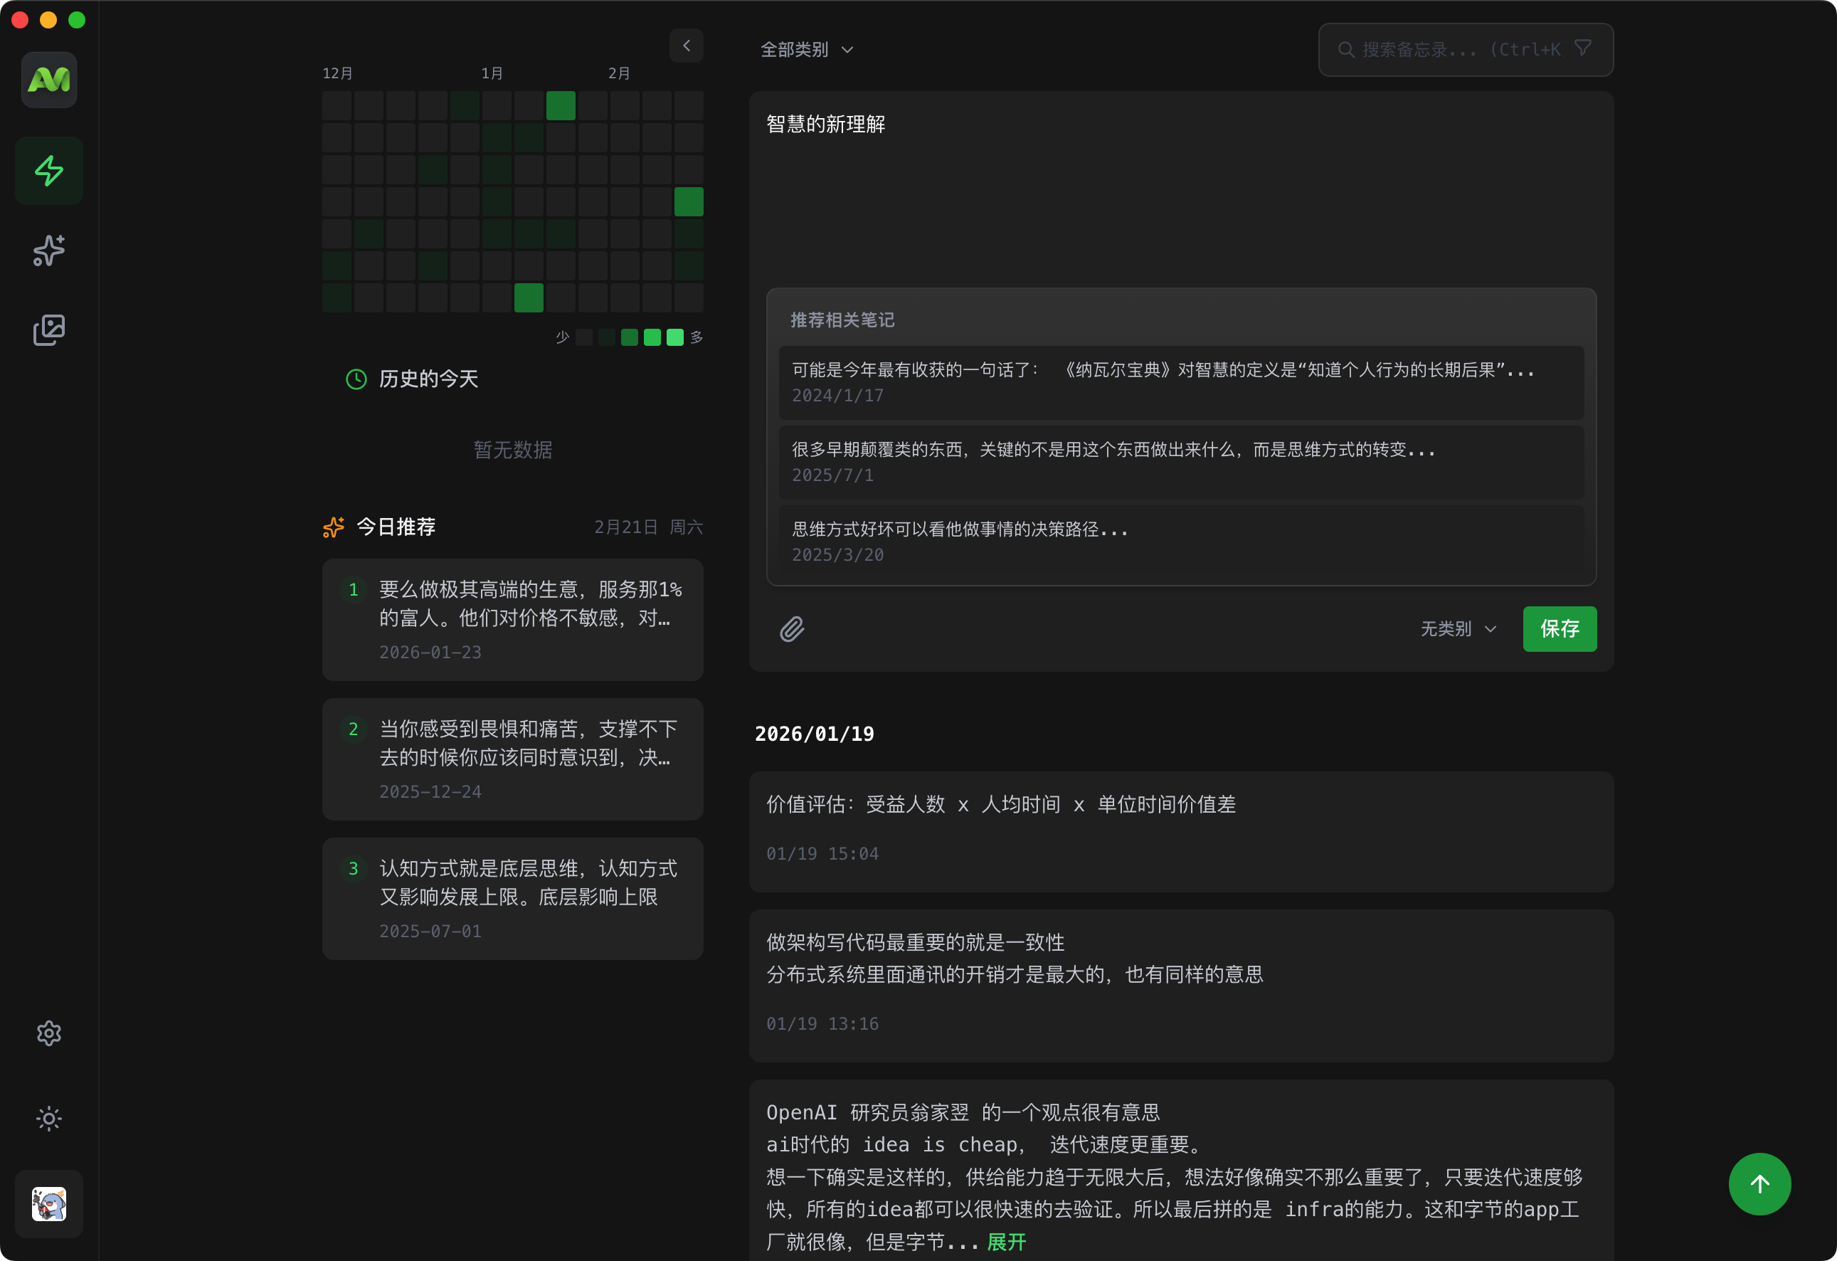This screenshot has height=1261, width=1837.
Task: Toggle light/dark theme with the sun icon
Action: pyautogui.click(x=48, y=1118)
